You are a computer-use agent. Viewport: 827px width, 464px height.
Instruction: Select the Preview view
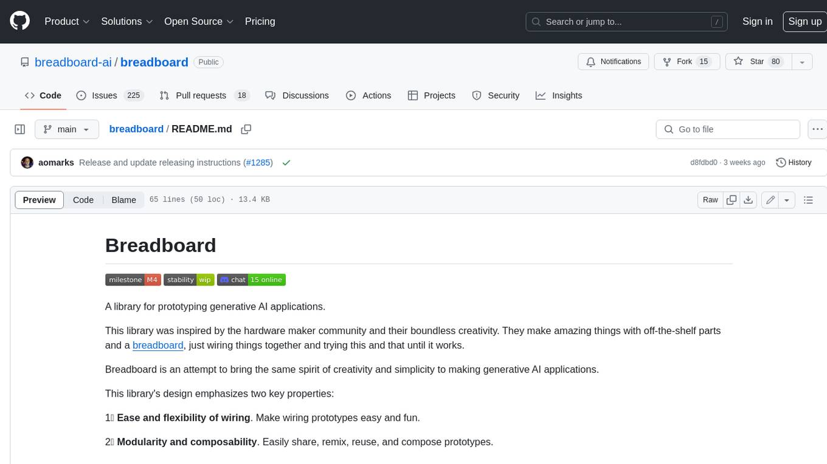click(40, 200)
